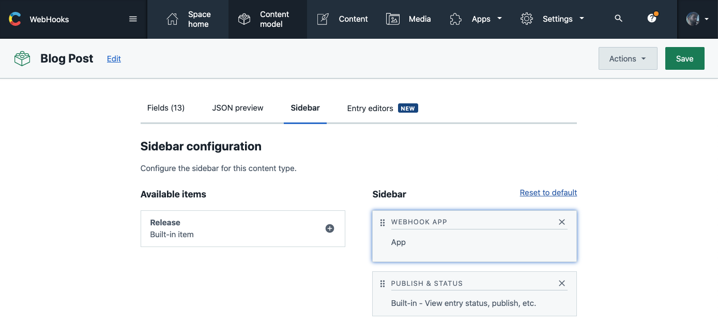Click the user avatar in top bar
The width and height of the screenshot is (718, 323).
tap(693, 19)
